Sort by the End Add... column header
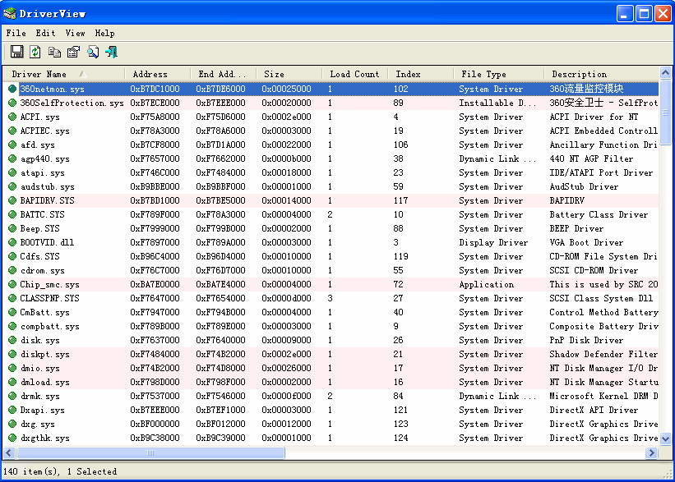Image resolution: width=675 pixels, height=482 pixels. tap(224, 74)
